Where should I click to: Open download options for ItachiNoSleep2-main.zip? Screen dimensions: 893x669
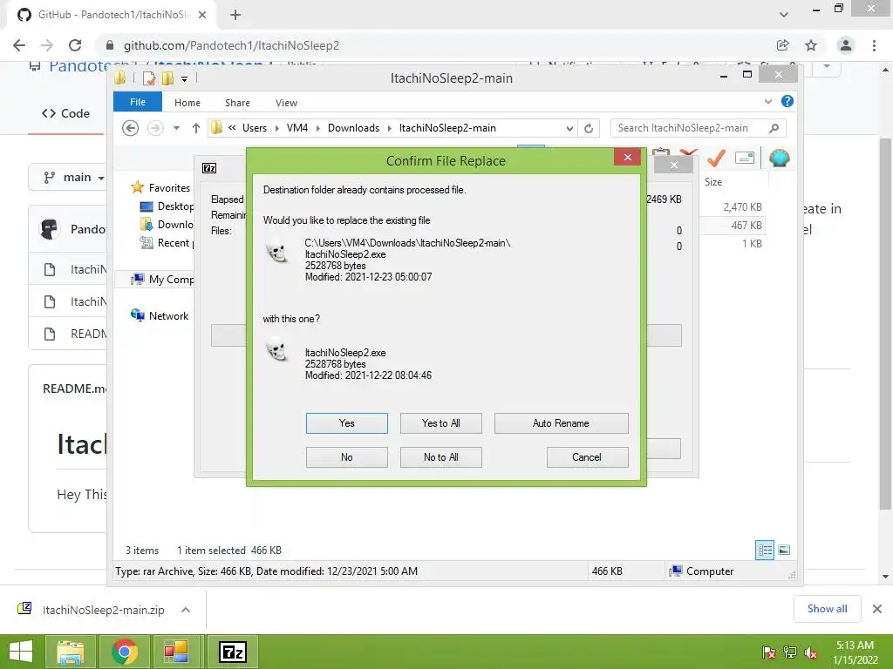(186, 610)
